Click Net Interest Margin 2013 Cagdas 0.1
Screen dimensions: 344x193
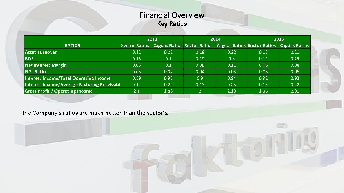(168, 65)
